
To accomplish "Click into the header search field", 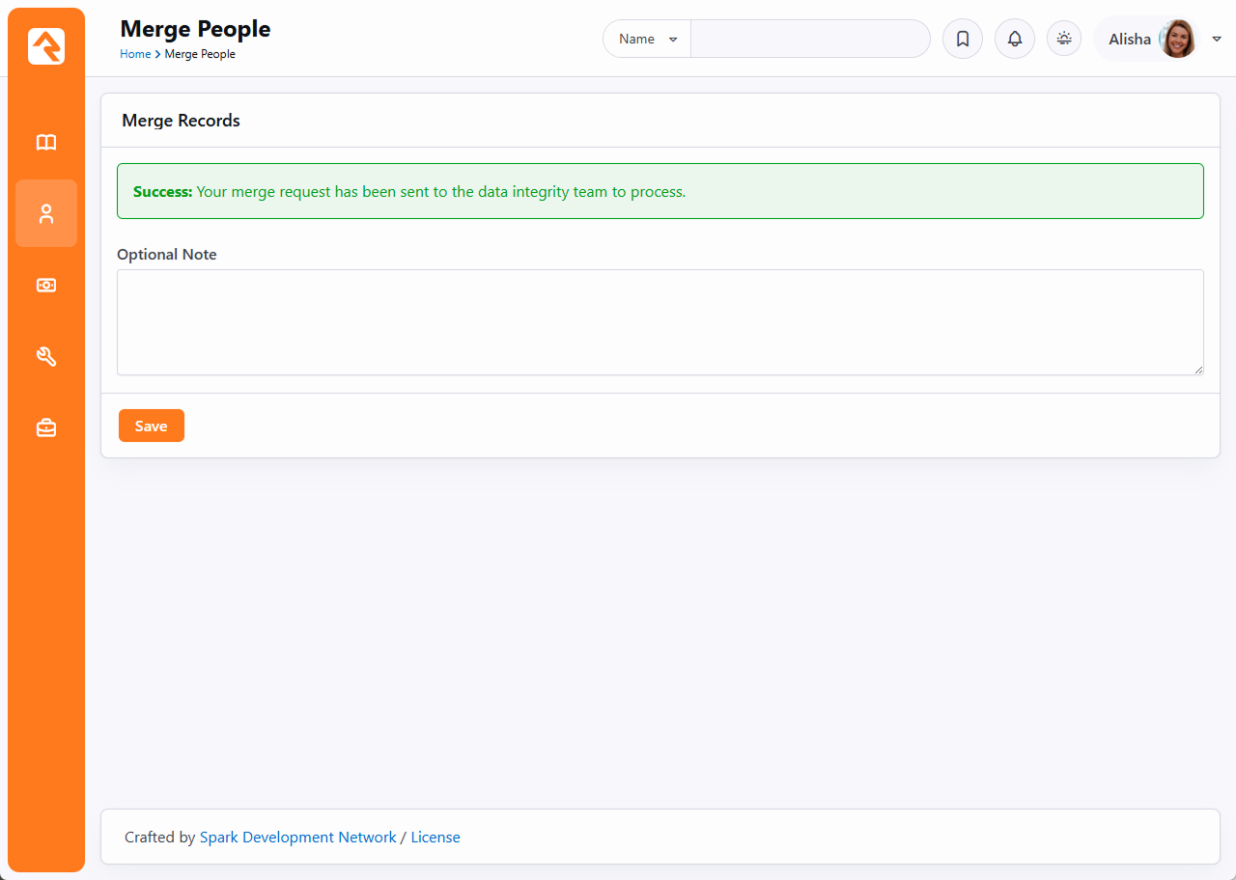I will coord(809,40).
